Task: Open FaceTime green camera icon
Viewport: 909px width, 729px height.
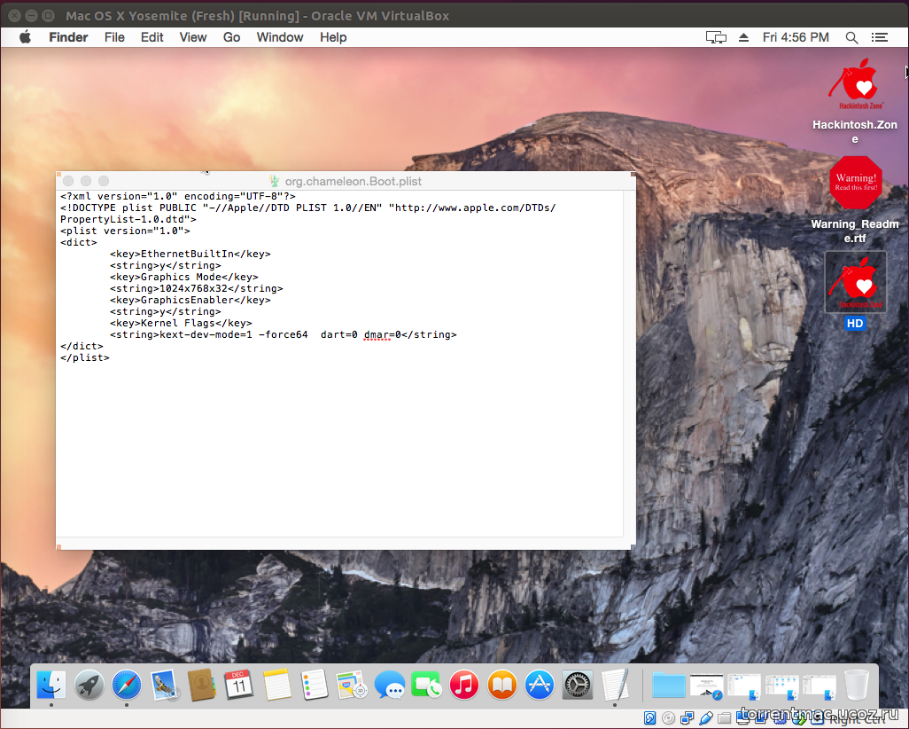Action: pos(427,685)
